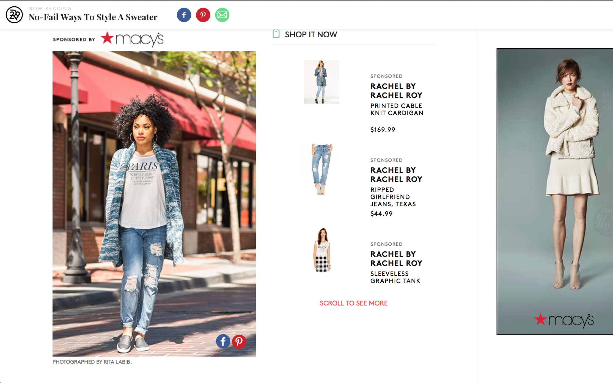613x383 pixels.
Task: Open the ripped girlfriend jeans product thumbnail
Action: (321, 170)
